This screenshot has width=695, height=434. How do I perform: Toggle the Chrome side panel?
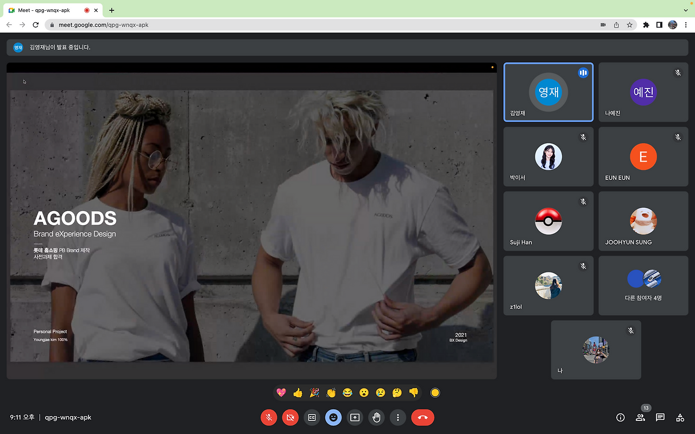point(659,25)
